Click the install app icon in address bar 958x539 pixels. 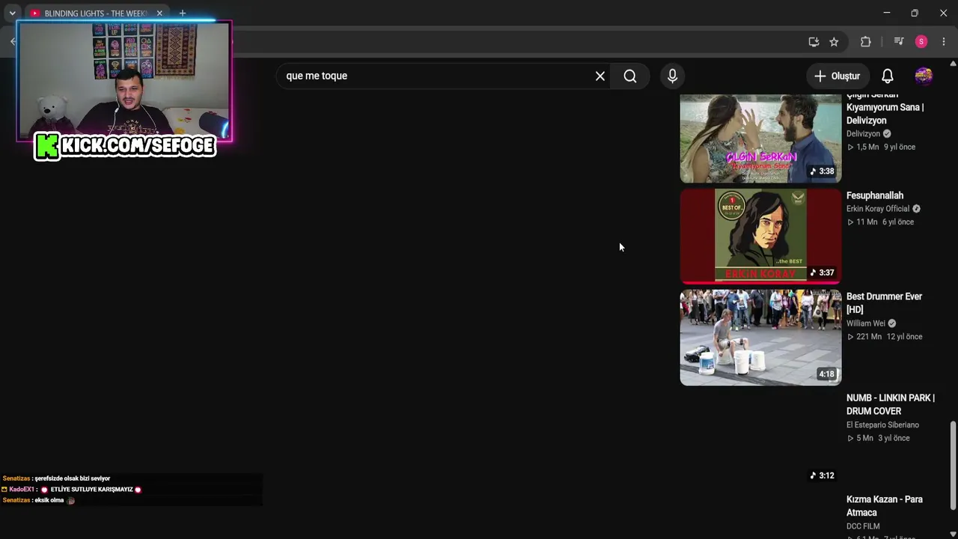[x=814, y=42]
